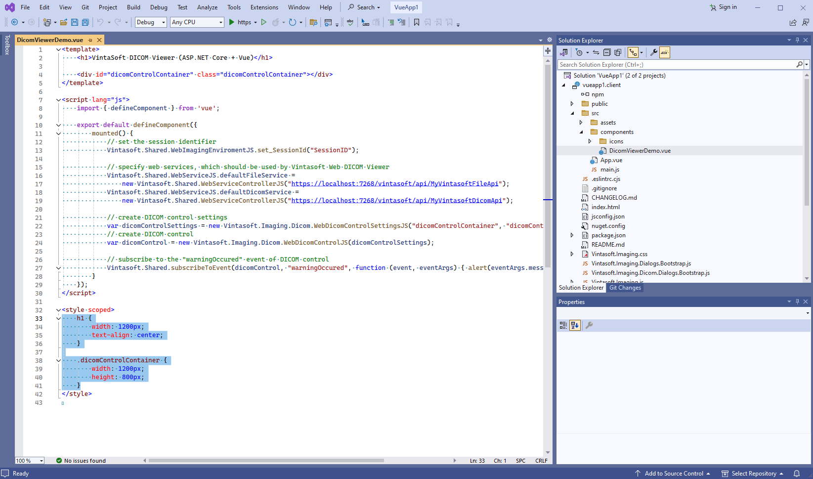Expand the icons folder node
This screenshot has height=479, width=813.
tap(590, 141)
